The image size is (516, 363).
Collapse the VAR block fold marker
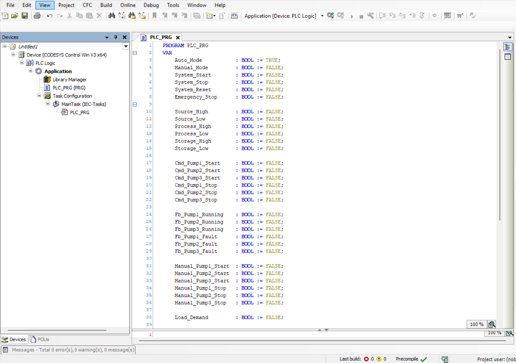point(135,53)
